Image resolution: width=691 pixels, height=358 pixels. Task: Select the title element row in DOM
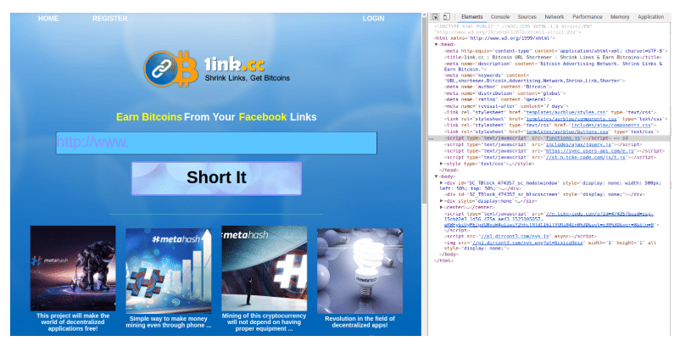point(552,58)
